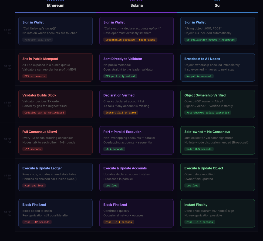
Task: Click 'No declaration needed · Automatic' tag
Action: coord(211,40)
